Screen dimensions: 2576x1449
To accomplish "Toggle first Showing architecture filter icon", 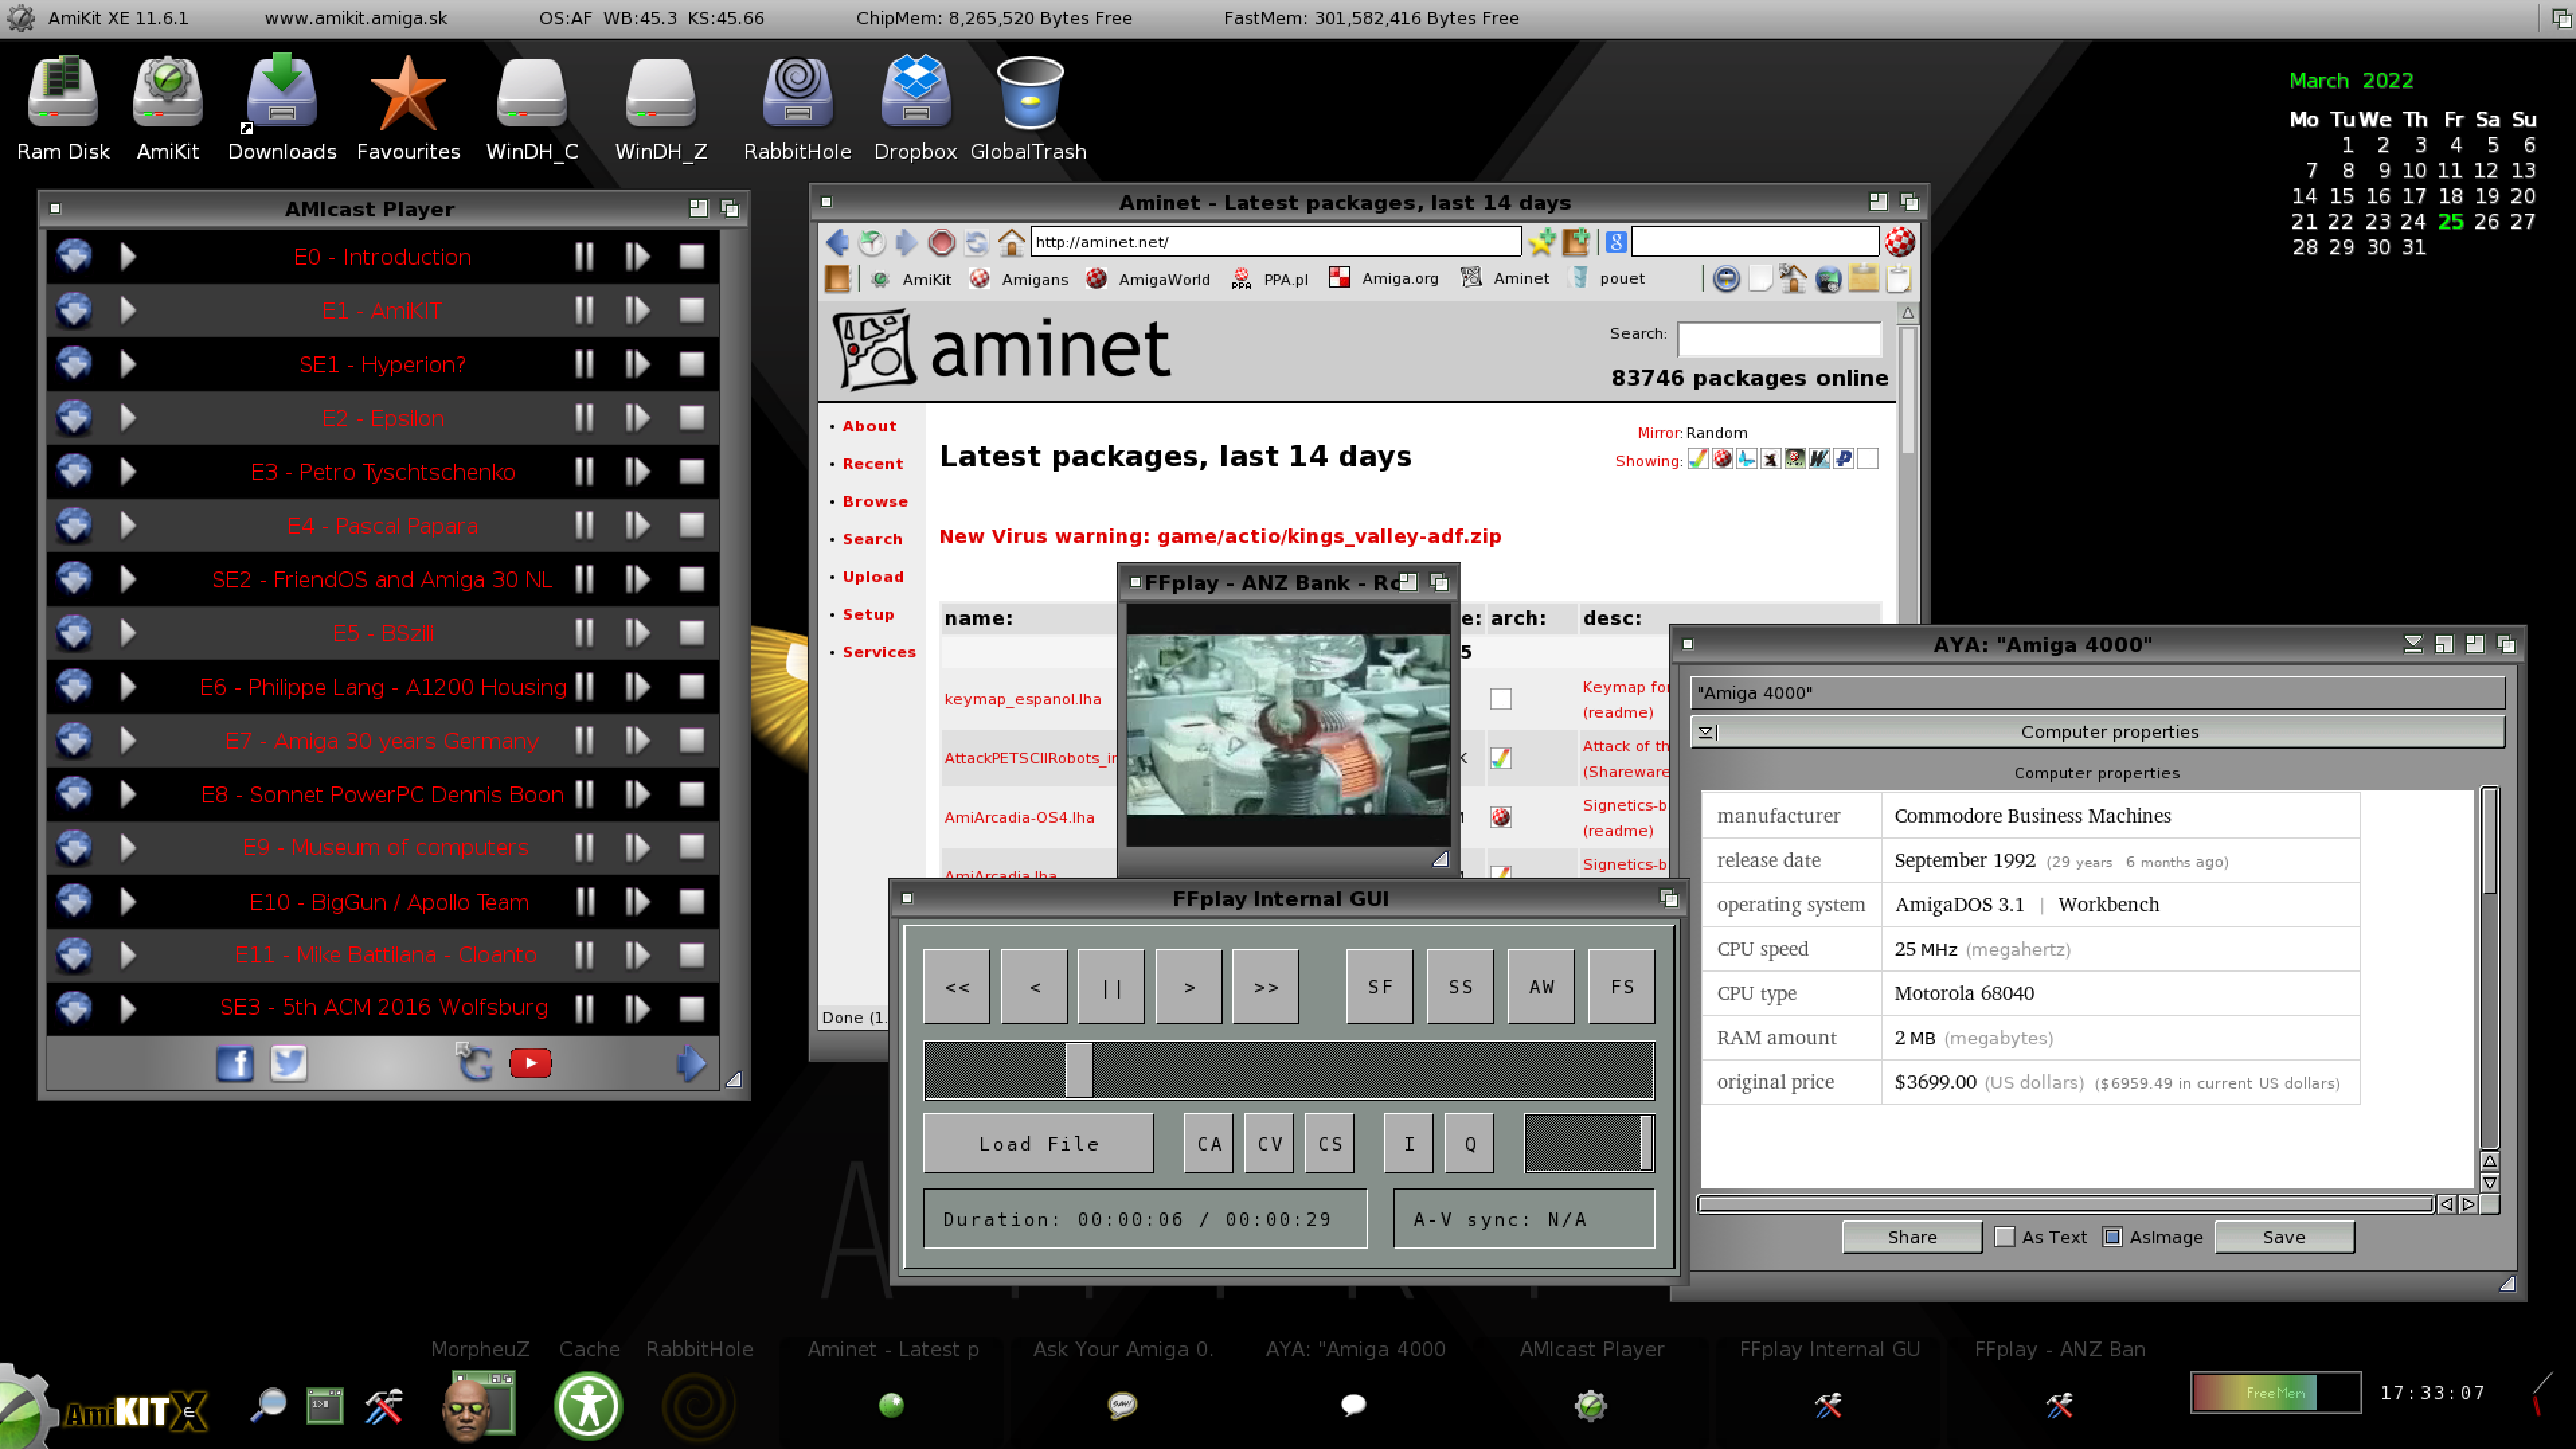I will point(1698,459).
